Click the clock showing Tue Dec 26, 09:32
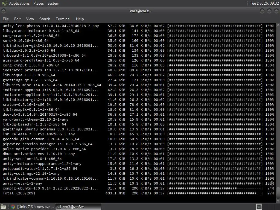The height and width of the screenshot is (210, 280). 264,3
